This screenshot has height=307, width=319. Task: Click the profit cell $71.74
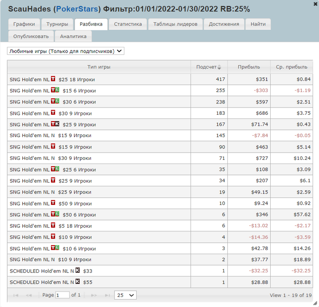249,124
